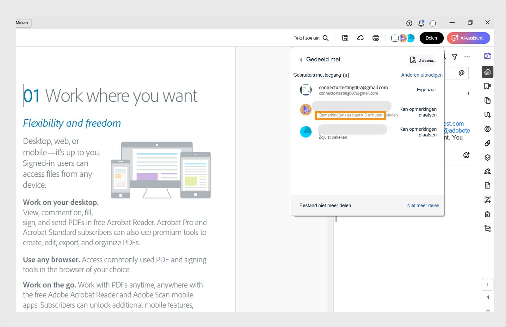Click the orange avatar of the second user
This screenshot has width=506, height=327.
click(x=306, y=110)
